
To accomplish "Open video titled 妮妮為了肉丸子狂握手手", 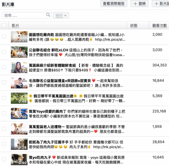I will tap(49, 142).
